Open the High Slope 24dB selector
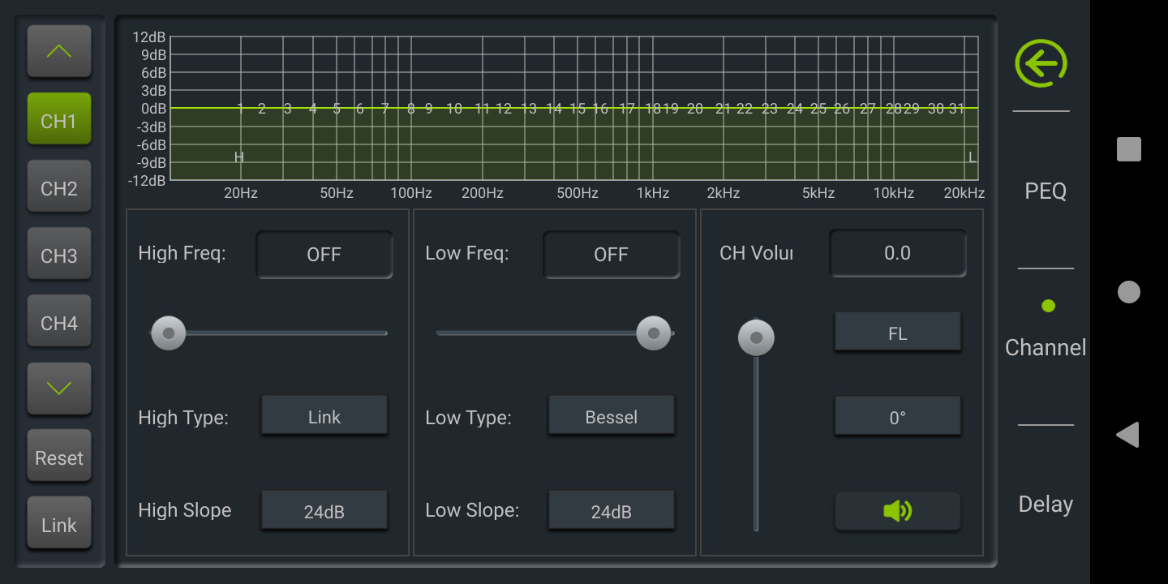The image size is (1168, 584). tap(324, 511)
